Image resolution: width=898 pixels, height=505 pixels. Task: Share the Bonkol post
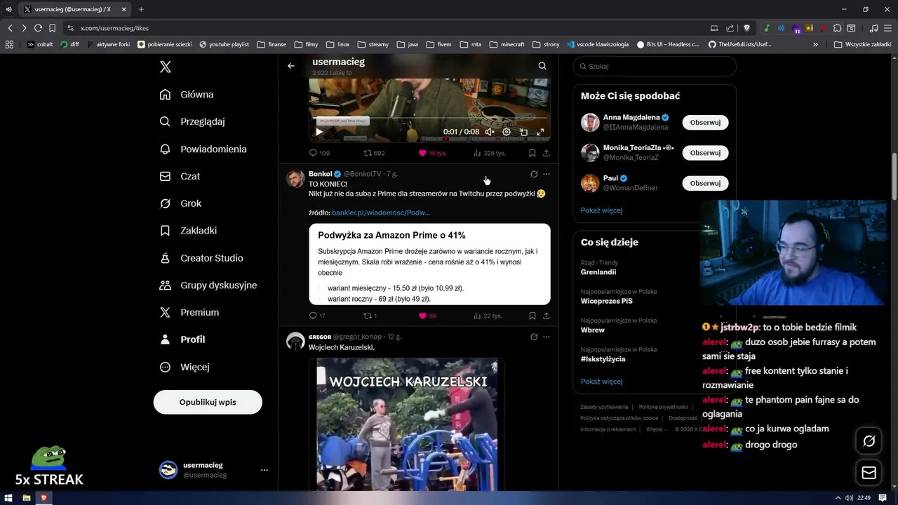(x=546, y=316)
